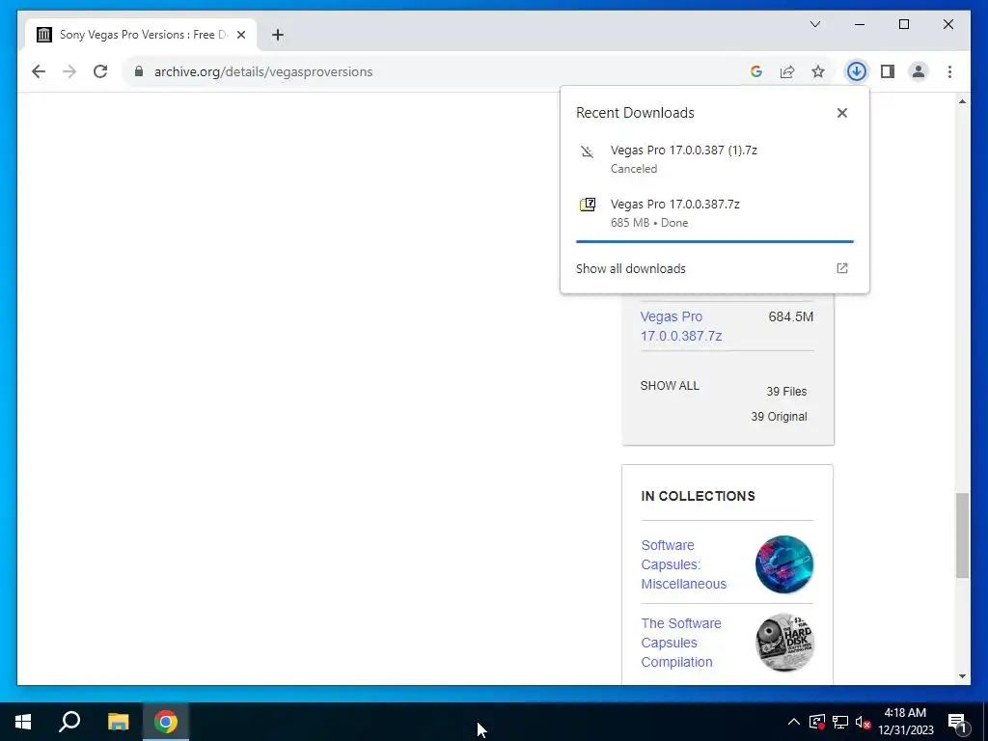The width and height of the screenshot is (988, 741).
Task: Click scrollbar down arrow
Action: point(962,676)
